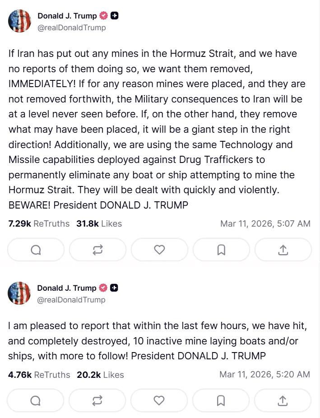Click the verified badge on the first post

click(104, 16)
